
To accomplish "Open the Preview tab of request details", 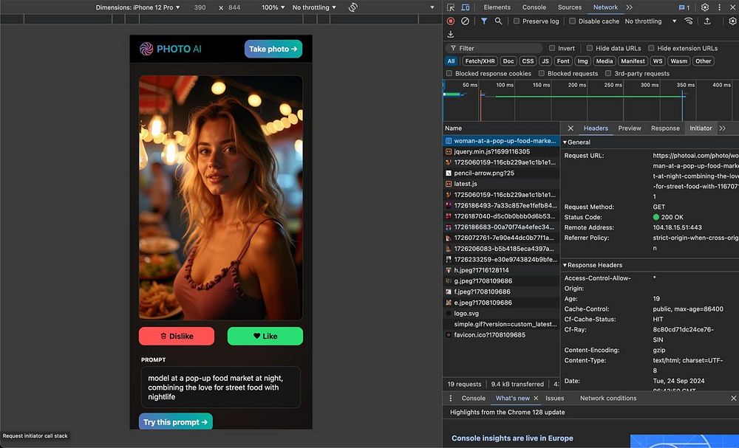I will [x=630, y=128].
